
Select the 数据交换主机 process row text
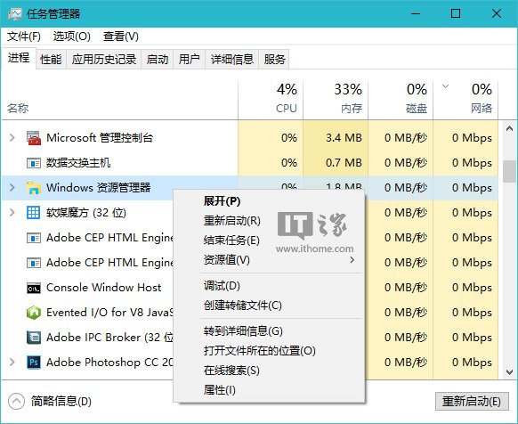click(x=78, y=163)
